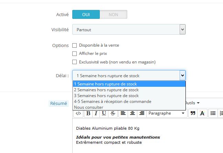Open the Paragraphe format dropdown

pos(167,113)
